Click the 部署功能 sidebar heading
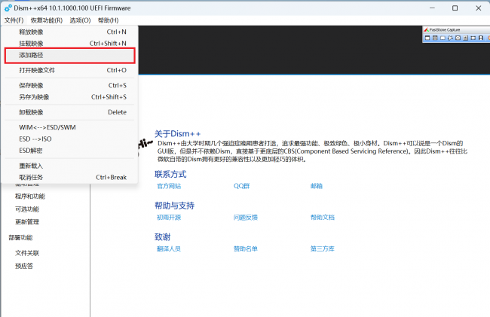Image resolution: width=490 pixels, height=317 pixels. tap(20, 237)
